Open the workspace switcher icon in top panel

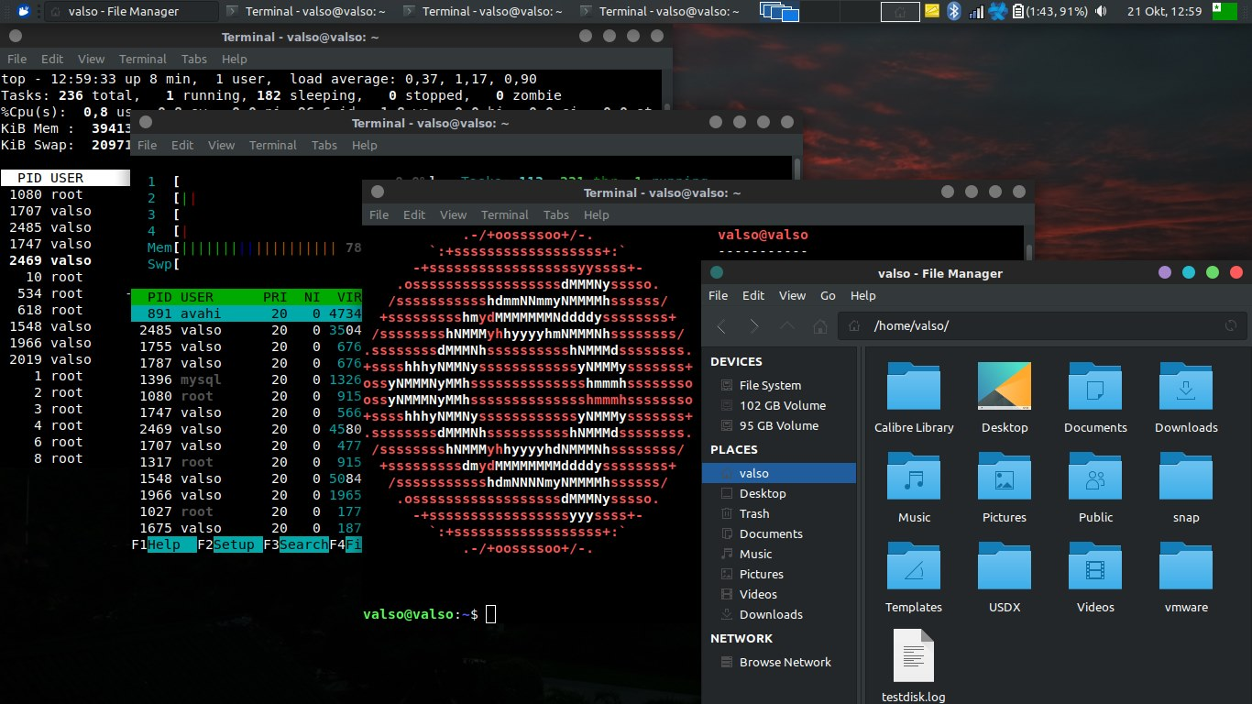(x=779, y=11)
